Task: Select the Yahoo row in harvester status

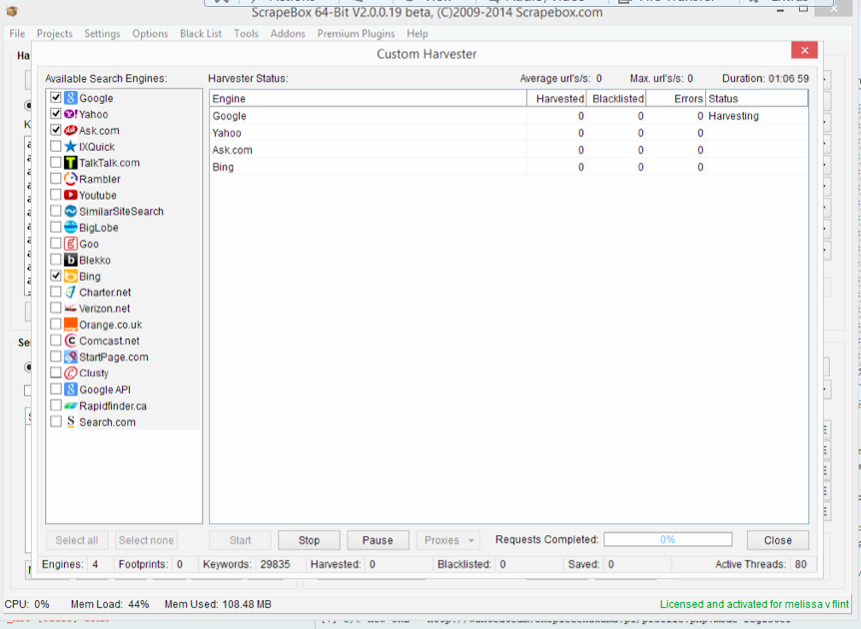Action: [509, 133]
